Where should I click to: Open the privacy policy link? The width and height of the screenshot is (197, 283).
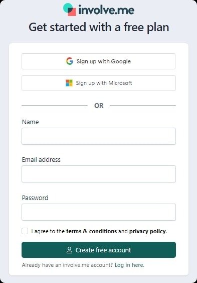(148, 231)
